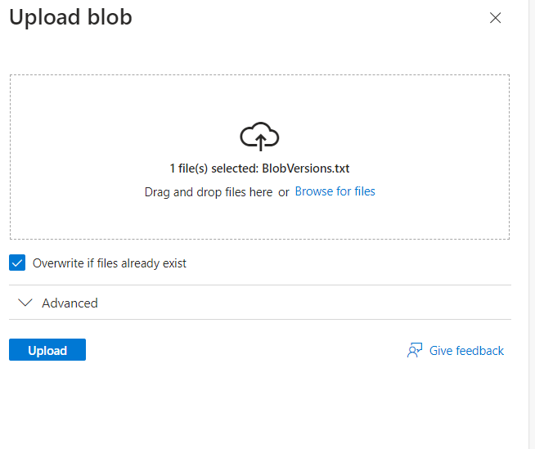Uncheck Overwrite if files already exist
This screenshot has height=449, width=535.
(17, 263)
